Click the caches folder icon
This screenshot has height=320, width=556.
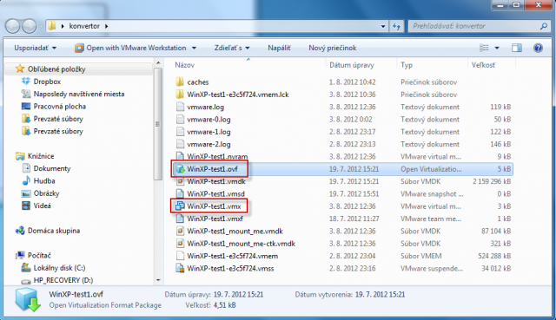point(180,82)
